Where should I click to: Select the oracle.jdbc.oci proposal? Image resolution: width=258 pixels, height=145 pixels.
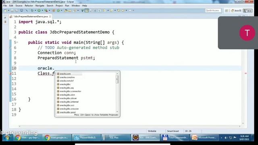coord(67,105)
